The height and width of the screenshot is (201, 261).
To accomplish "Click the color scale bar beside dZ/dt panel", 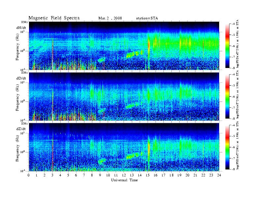I will [227, 147].
